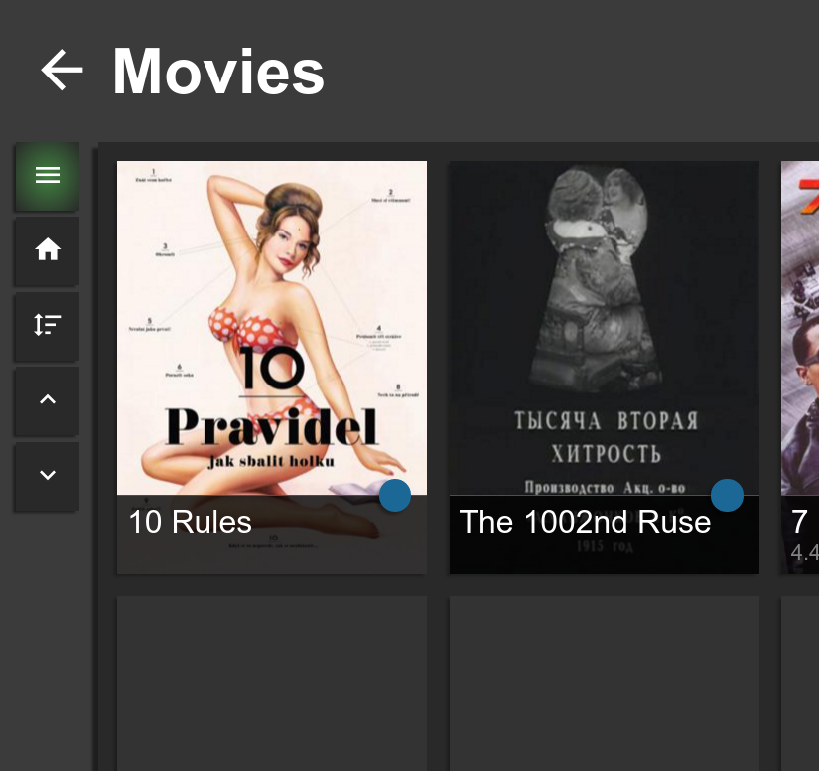Open the 10 Rules movie poster
Viewport: 819px width, 771px height.
[271, 328]
